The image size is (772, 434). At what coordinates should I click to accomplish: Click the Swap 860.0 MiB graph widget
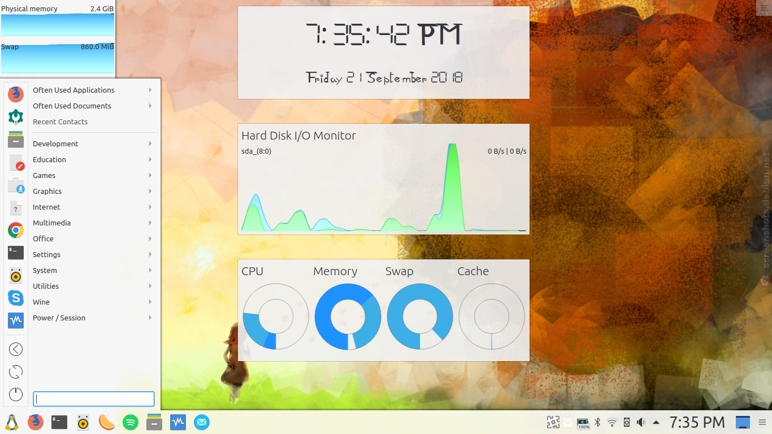point(58,59)
